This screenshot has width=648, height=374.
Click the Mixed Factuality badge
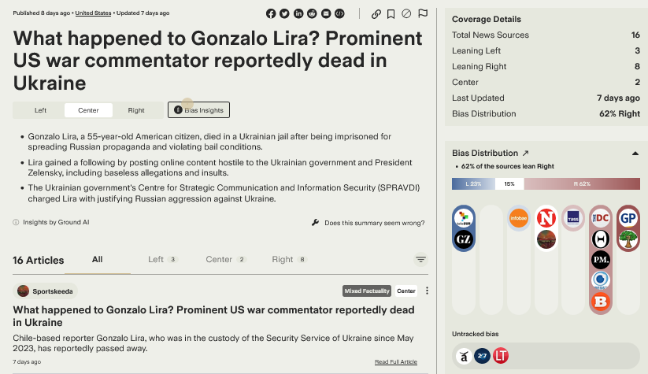coord(367,291)
